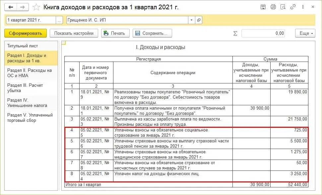
Task: Click the yellow corner marker of spreadsheet
Action: click(x=63, y=43)
